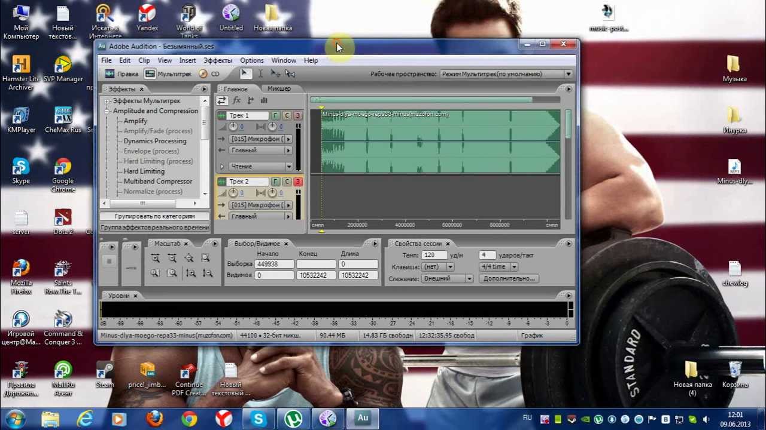
Task: Click the Трек 1 pan knob
Action: pos(272,127)
